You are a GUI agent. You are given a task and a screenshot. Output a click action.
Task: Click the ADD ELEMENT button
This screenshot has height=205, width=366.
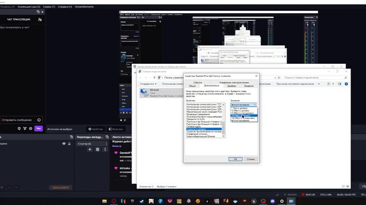pyautogui.click(x=61, y=187)
